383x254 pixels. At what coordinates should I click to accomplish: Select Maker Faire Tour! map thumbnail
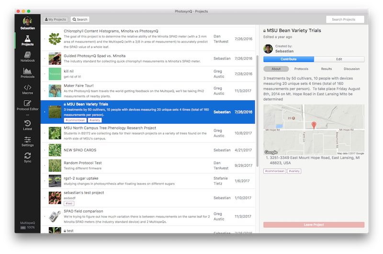55,91
